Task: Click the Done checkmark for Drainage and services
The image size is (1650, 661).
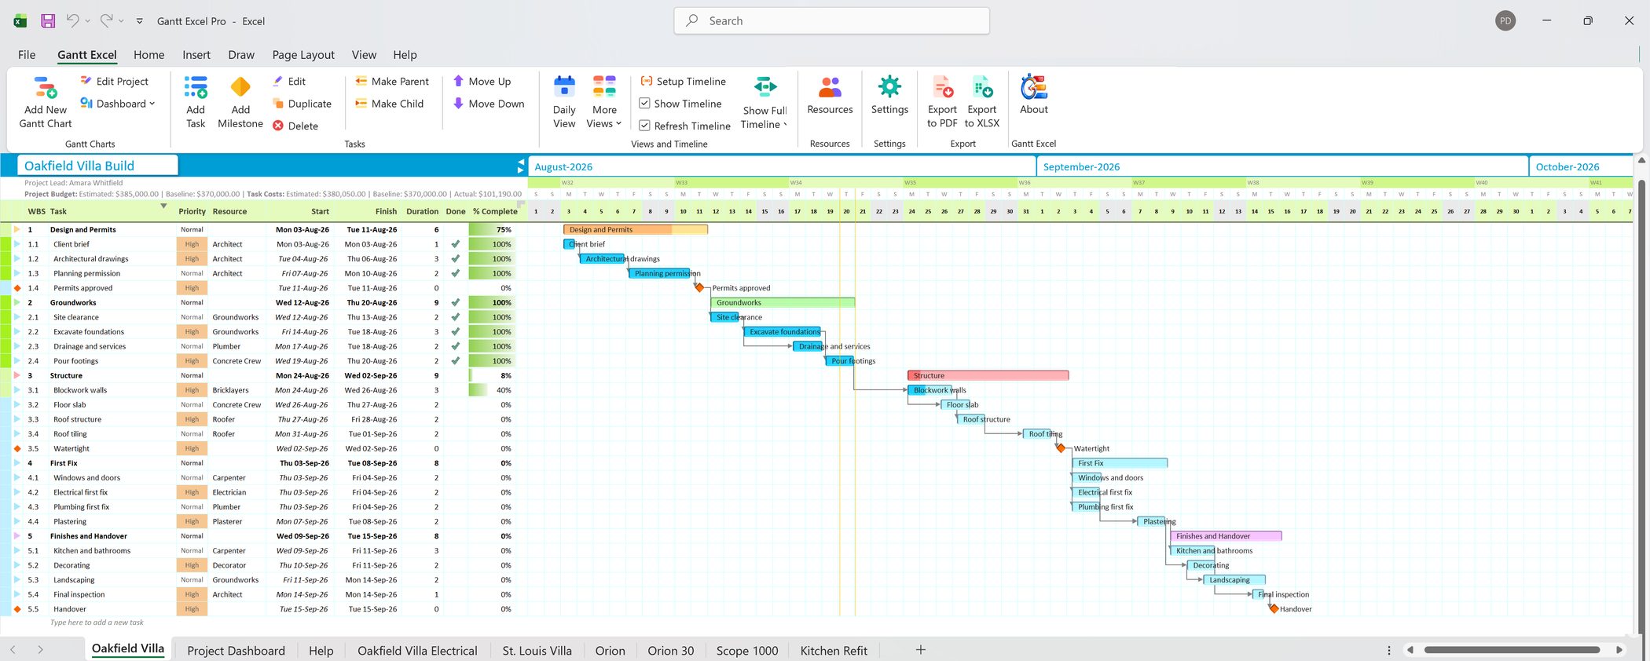Action: tap(455, 346)
